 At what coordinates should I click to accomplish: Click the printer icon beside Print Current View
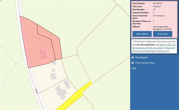coord(133,63)
